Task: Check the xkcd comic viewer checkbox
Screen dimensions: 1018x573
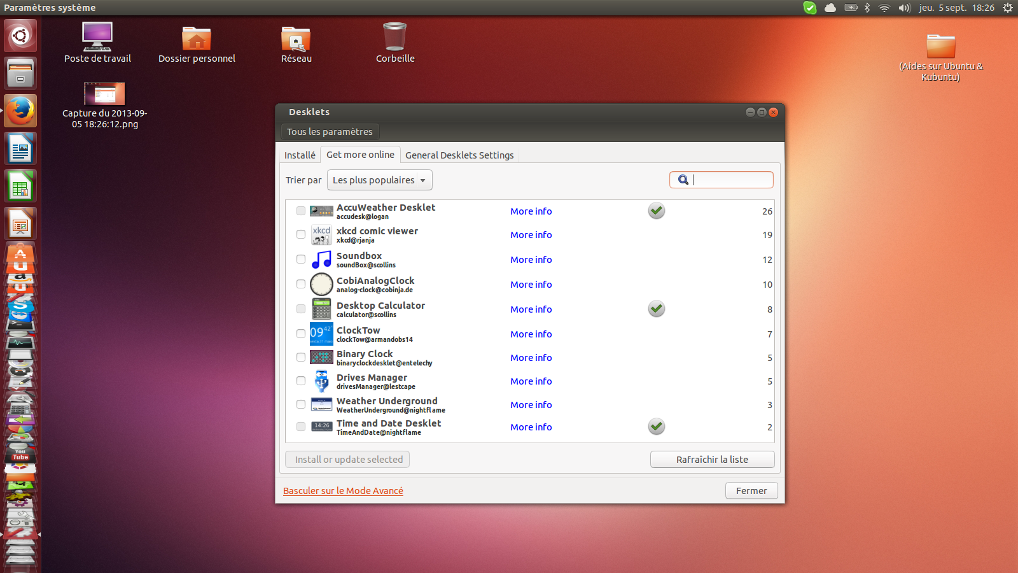Action: pos(301,234)
